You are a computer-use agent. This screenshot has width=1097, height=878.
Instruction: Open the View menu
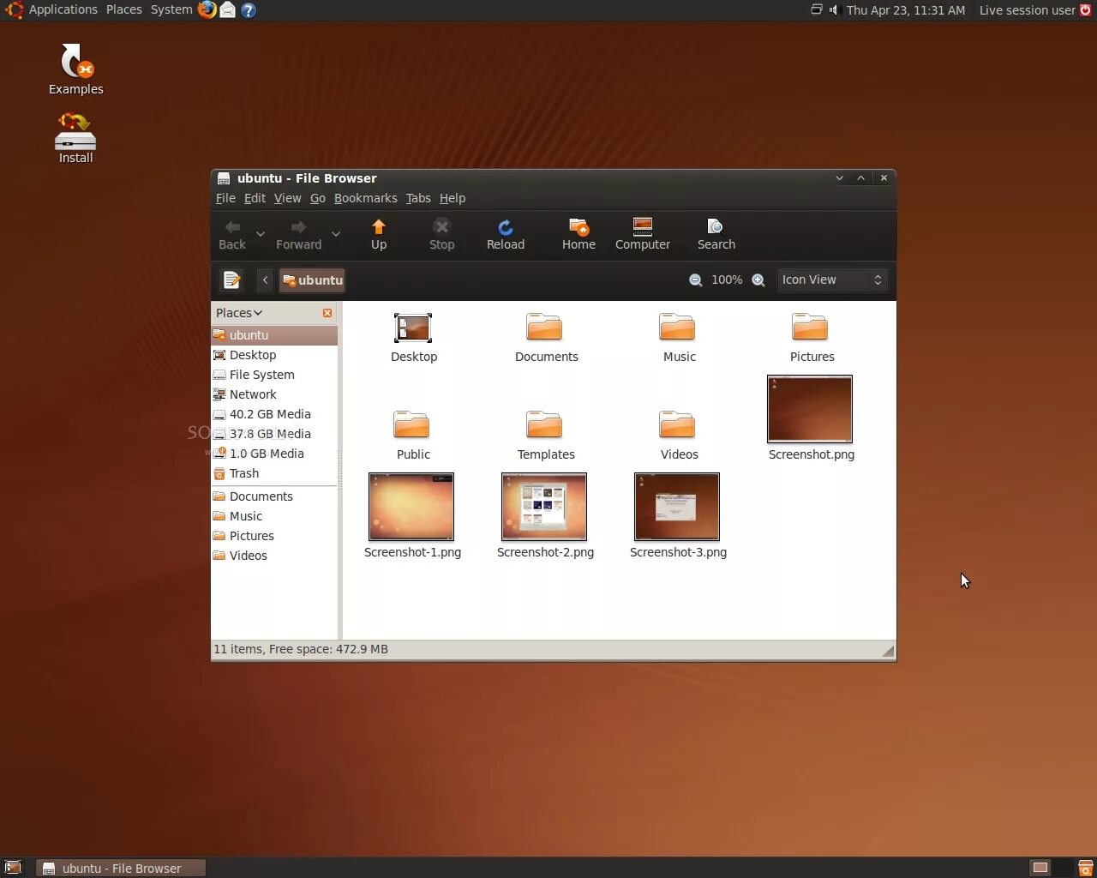point(287,198)
